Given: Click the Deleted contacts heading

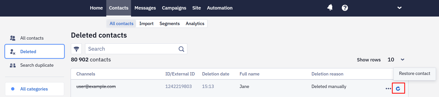Looking at the screenshot, I should (99, 35).
